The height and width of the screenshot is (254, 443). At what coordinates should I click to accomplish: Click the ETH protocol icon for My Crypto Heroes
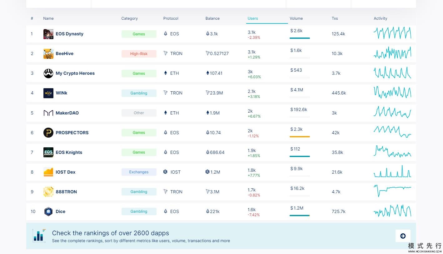coord(166,73)
